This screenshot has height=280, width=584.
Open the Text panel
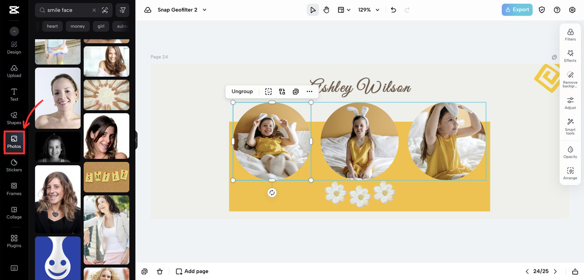[x=14, y=95]
